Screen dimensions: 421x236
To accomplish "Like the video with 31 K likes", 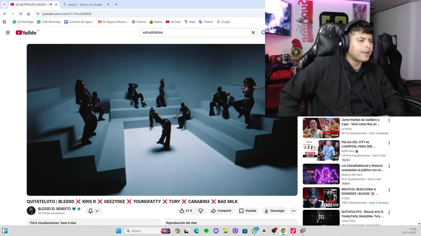I will [x=186, y=211].
